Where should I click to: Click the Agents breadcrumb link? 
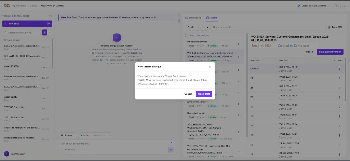point(34,6)
